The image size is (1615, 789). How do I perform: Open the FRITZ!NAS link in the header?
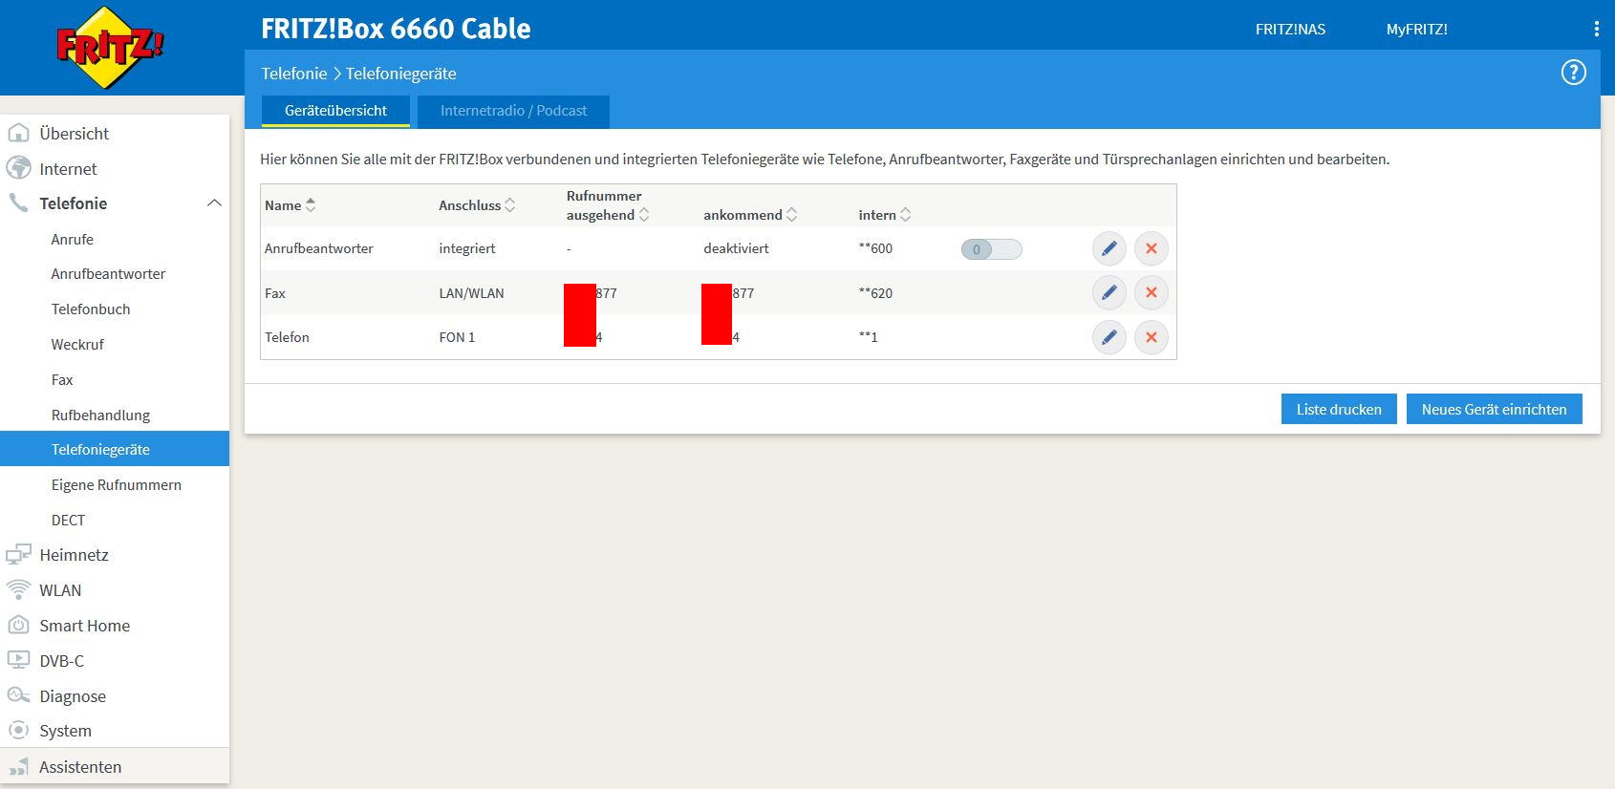(x=1290, y=29)
